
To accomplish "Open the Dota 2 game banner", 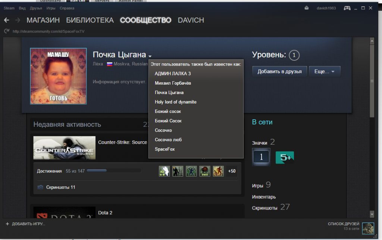I will coord(64,212).
